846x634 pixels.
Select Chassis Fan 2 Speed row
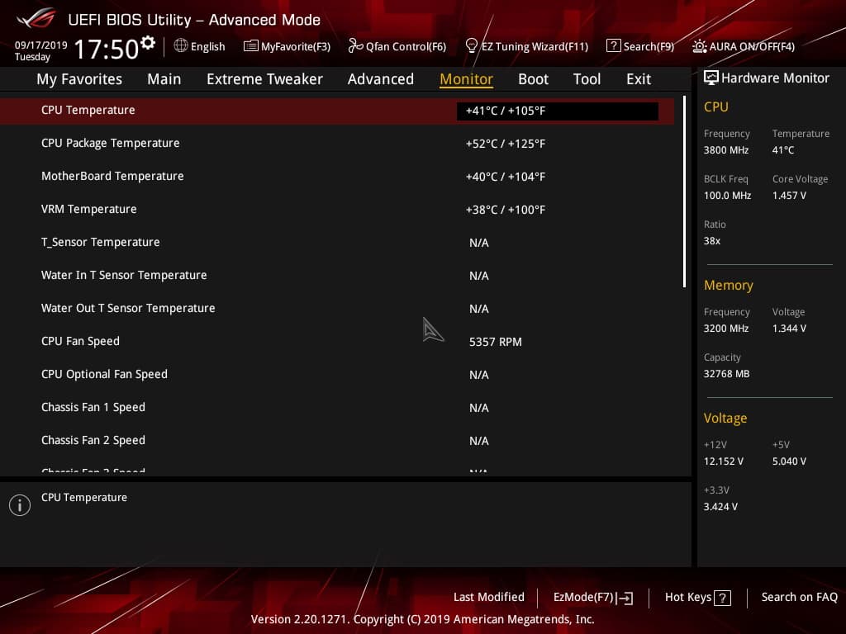click(337, 441)
